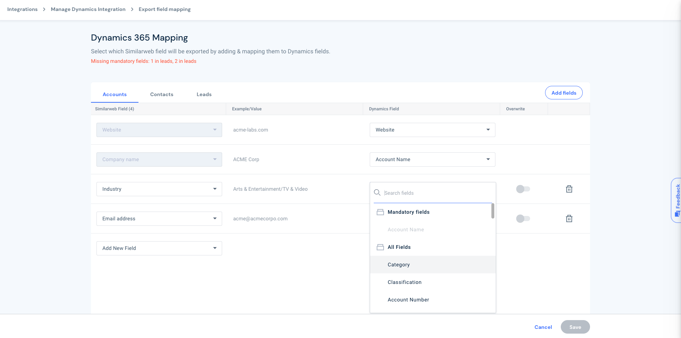This screenshot has height=338, width=681.
Task: Click the Save button
Action: click(575, 327)
